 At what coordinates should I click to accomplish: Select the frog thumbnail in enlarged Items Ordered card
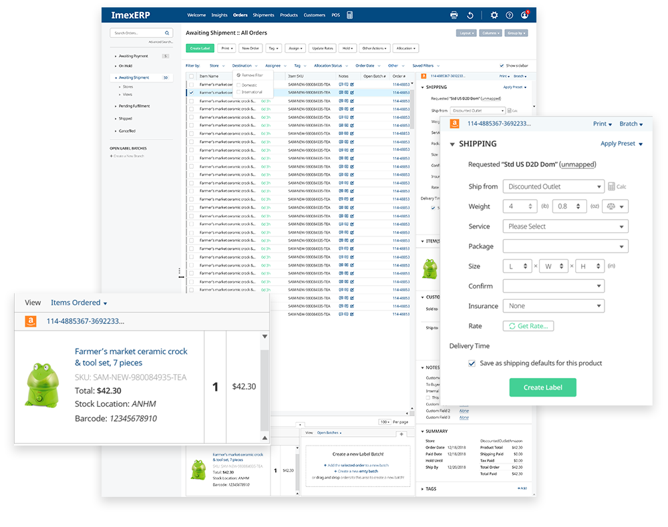click(x=42, y=385)
